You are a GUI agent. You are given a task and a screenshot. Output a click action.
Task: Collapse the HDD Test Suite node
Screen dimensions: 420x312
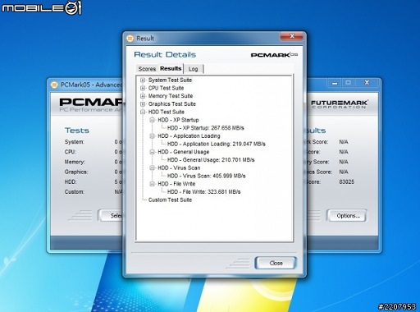click(143, 112)
